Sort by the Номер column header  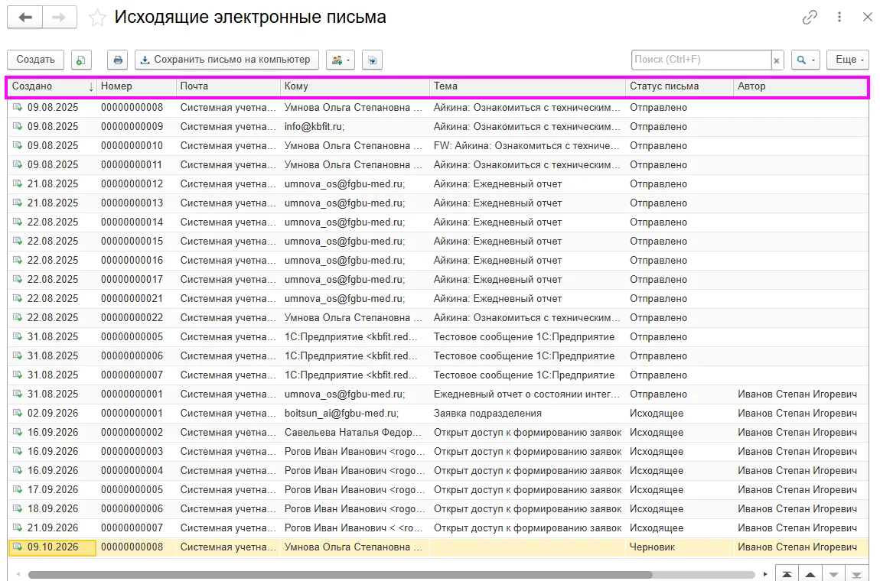click(136, 86)
